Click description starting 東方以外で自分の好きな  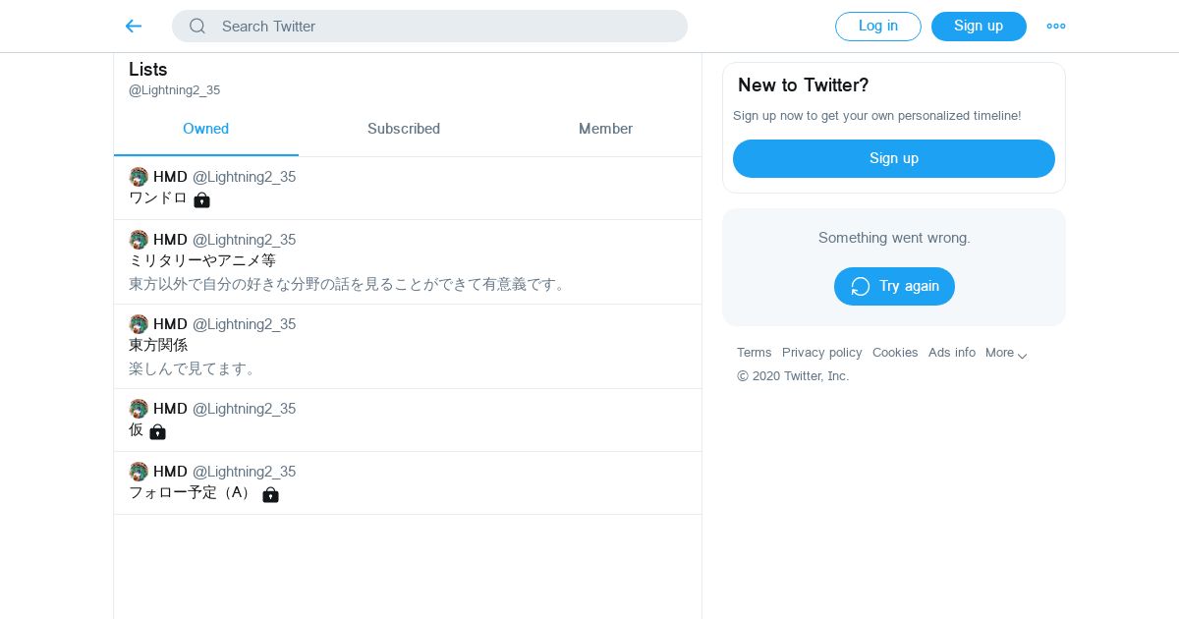349,285
